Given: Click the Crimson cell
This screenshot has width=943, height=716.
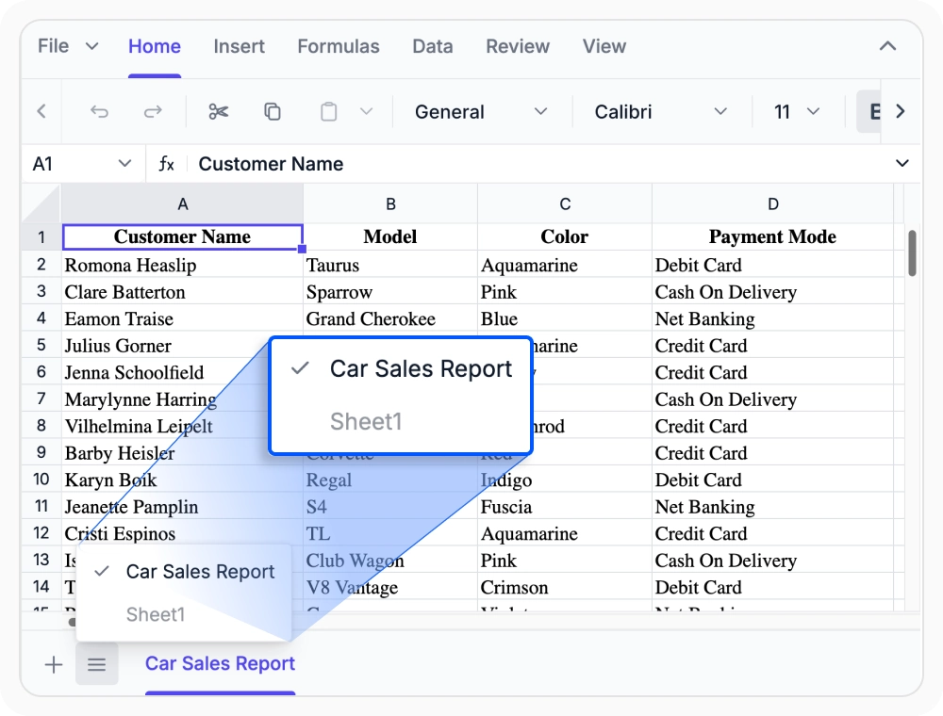Looking at the screenshot, I should pos(565,588).
